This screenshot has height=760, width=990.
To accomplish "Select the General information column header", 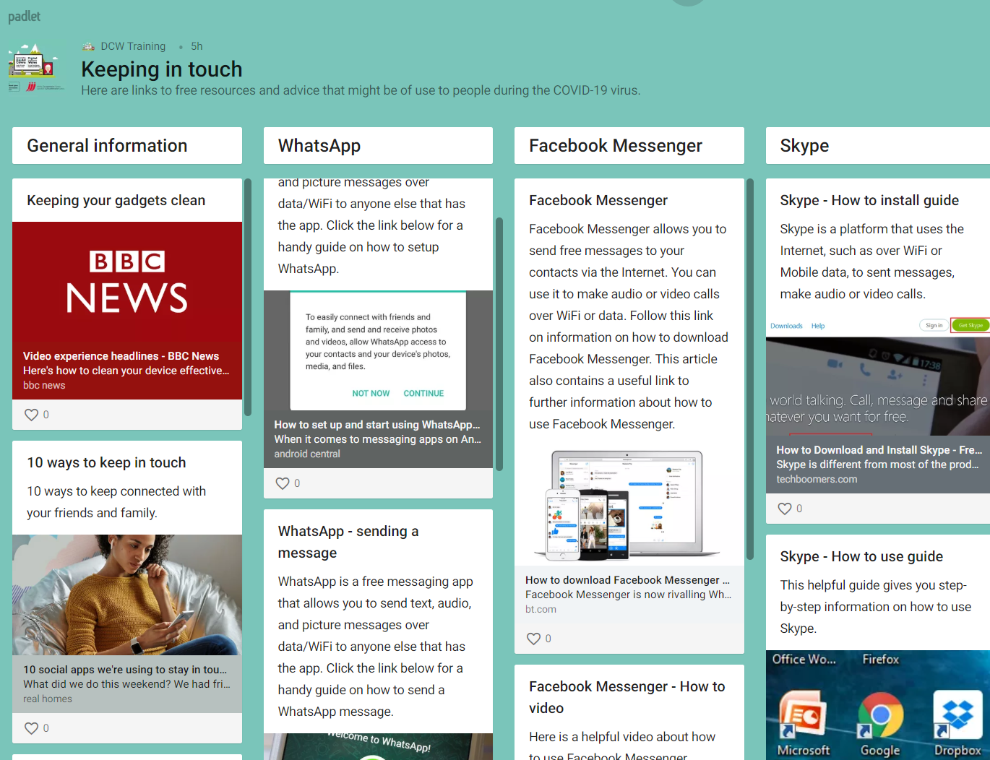I will 127,146.
